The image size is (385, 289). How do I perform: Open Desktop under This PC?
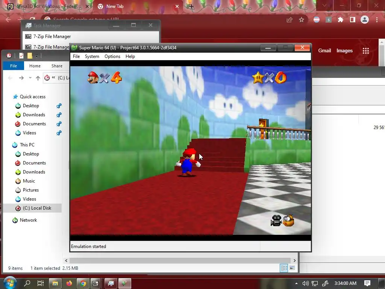(31, 154)
